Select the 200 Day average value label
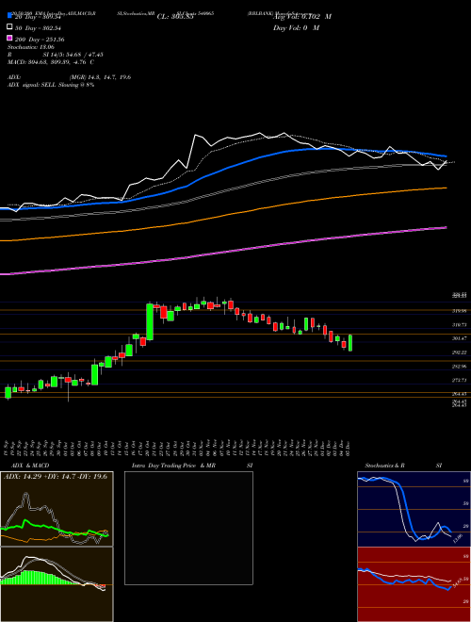 coord(40,40)
